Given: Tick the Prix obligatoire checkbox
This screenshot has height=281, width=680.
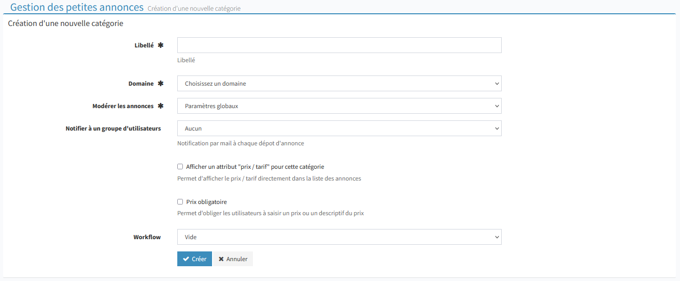Looking at the screenshot, I should tap(180, 202).
